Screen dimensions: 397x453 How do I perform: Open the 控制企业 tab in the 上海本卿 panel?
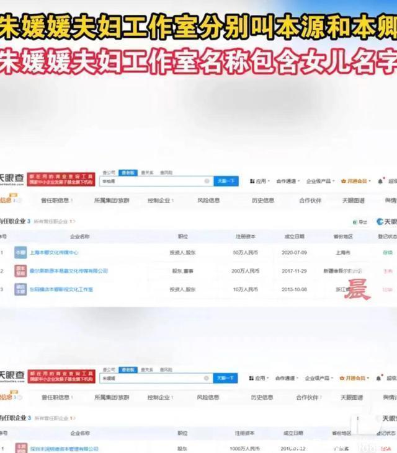161,200
